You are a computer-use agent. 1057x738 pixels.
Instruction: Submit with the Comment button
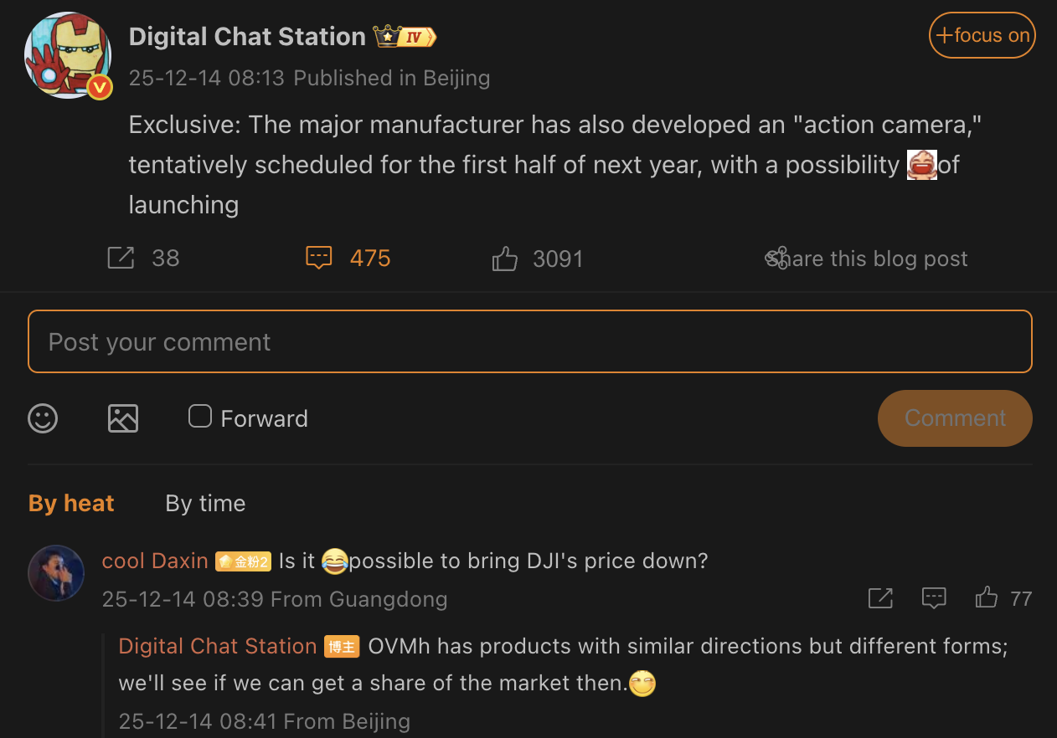(955, 418)
